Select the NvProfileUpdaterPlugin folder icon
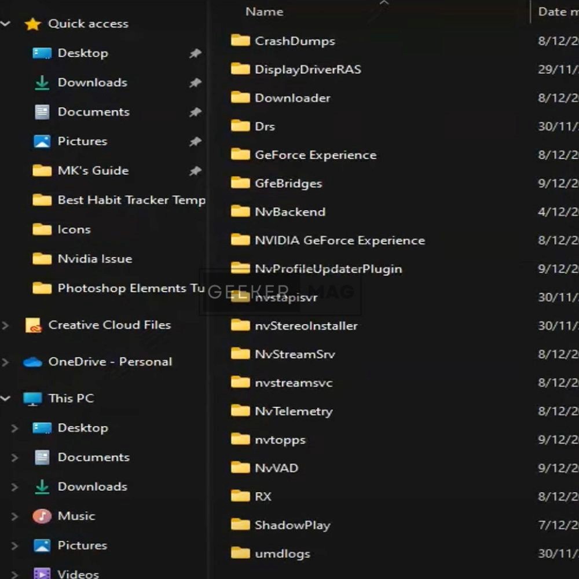 tap(240, 268)
